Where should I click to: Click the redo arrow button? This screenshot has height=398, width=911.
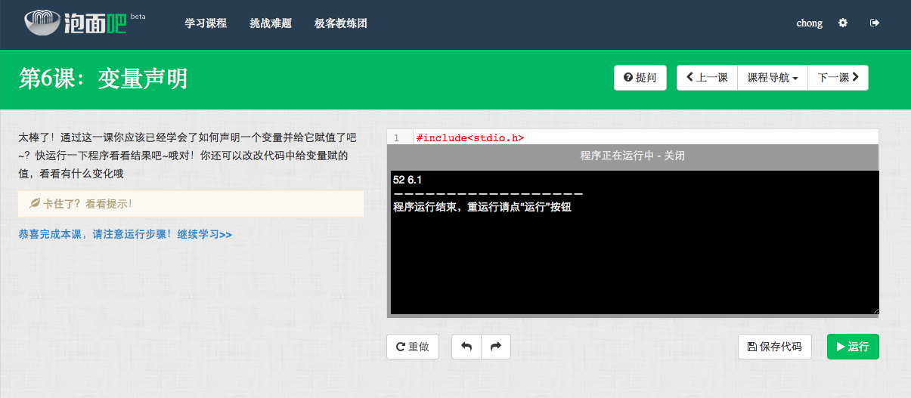496,347
